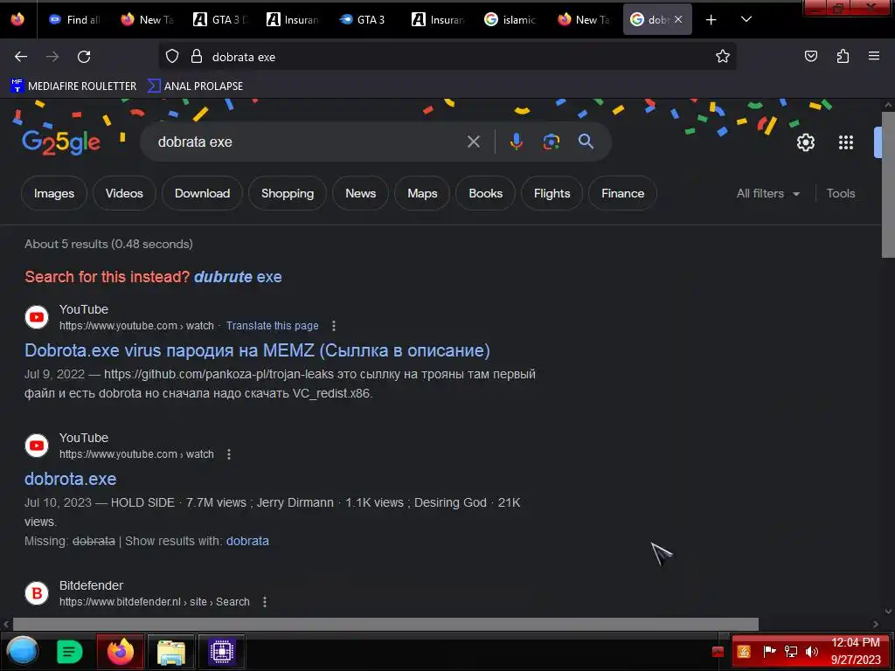The image size is (895, 671).
Task: Click the forward navigation arrow
Action: tap(52, 57)
